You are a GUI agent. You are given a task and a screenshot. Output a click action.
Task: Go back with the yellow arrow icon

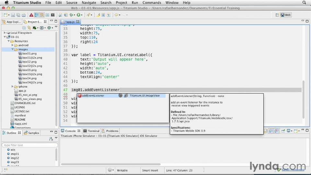click(x=116, y=15)
